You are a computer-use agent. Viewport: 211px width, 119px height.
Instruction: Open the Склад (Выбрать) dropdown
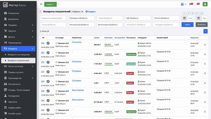53,25
